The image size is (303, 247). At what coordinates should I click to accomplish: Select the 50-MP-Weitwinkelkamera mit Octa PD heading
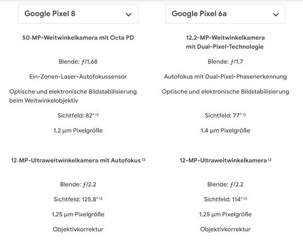click(78, 37)
